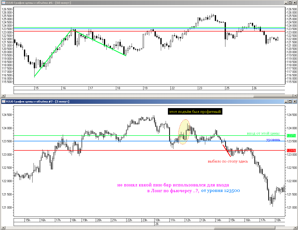This screenshot has width=298, height=230.
Task: Maximize the 5-minute chart window
Action: coord(290,102)
